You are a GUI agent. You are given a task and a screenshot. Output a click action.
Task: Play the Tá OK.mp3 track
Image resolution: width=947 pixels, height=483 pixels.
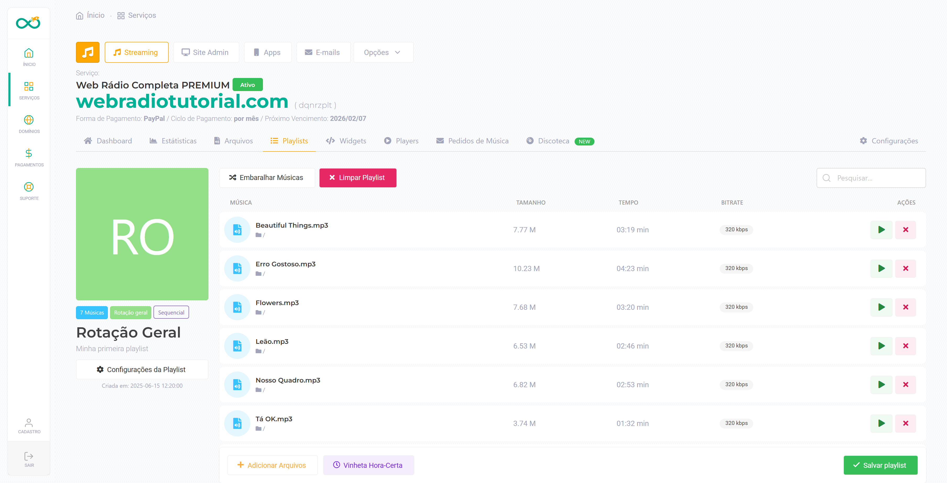(x=881, y=423)
